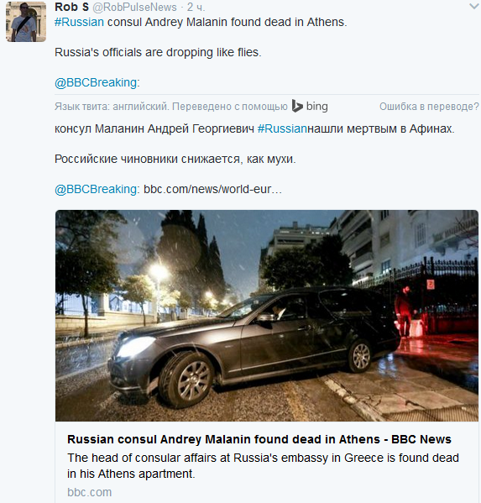Image resolution: width=481 pixels, height=503 pixels.
Task: Click the Rob S display name
Action: (x=71, y=7)
